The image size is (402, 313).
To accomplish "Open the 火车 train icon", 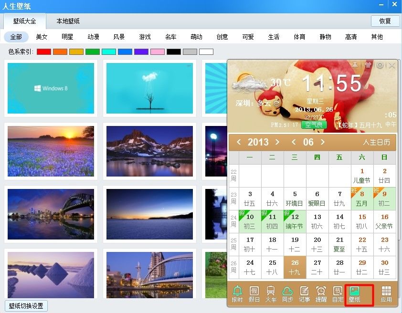I will tap(271, 294).
